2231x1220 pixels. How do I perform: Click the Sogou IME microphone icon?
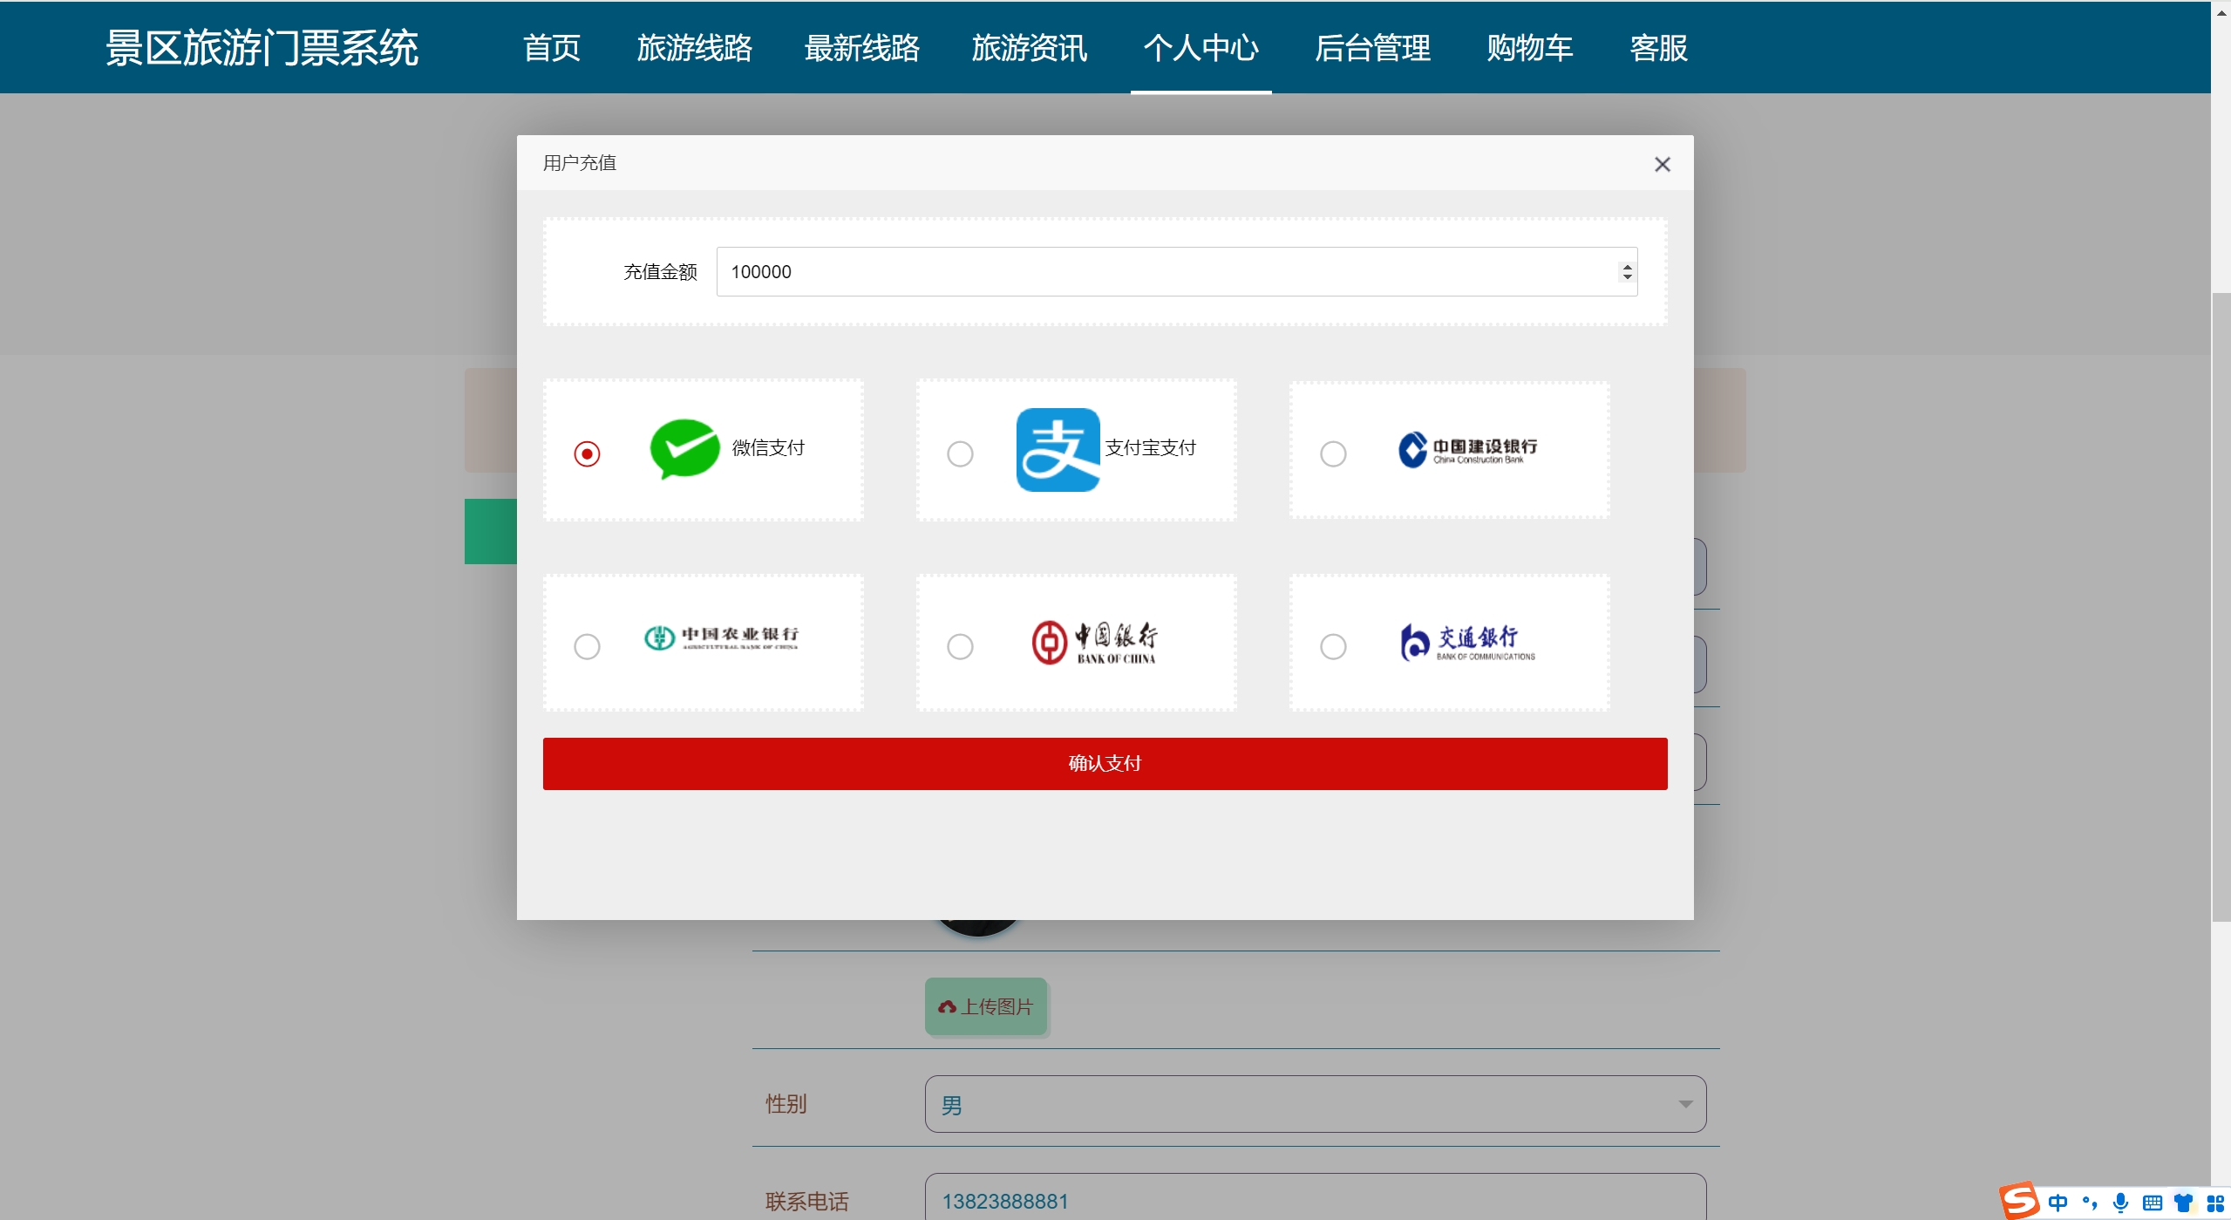(2120, 1203)
